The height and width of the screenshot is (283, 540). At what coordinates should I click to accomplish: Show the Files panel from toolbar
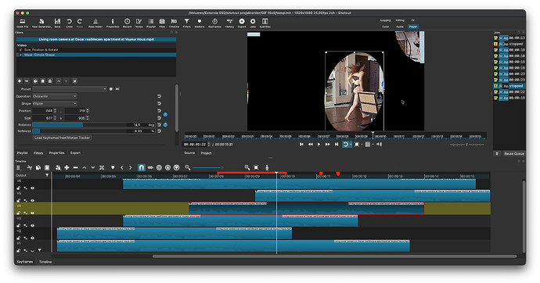pos(162,23)
